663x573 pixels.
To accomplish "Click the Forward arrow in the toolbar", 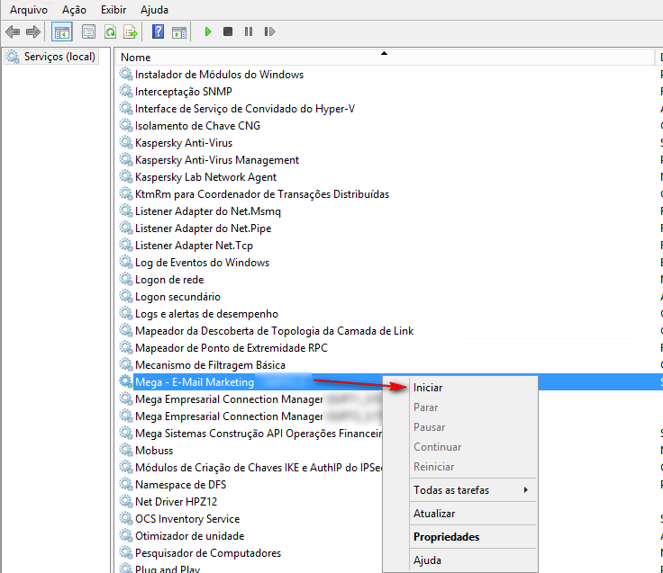I will 33,32.
